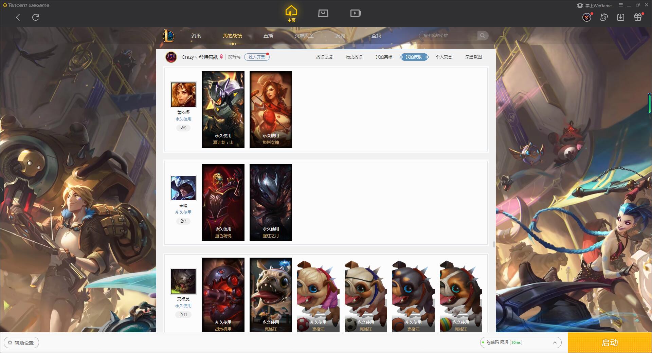The height and width of the screenshot is (353, 652).
Task: Open the video camera icon in top bar
Action: pyautogui.click(x=356, y=13)
